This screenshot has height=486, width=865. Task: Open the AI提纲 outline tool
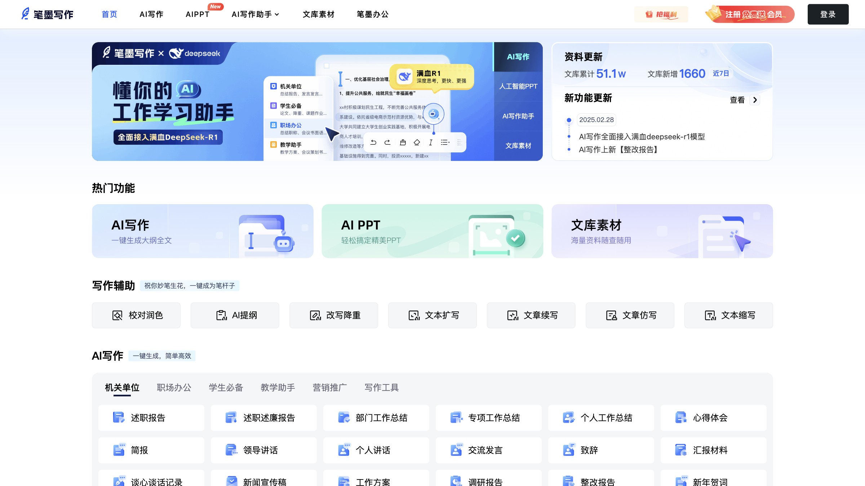[235, 315]
